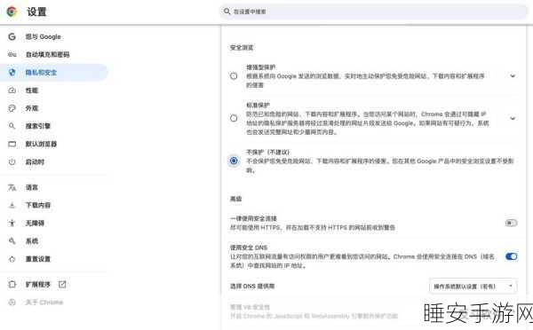Select the 不保护（不建议）radio button
Image resolution: width=533 pixels, height=330 pixels.
click(x=234, y=161)
